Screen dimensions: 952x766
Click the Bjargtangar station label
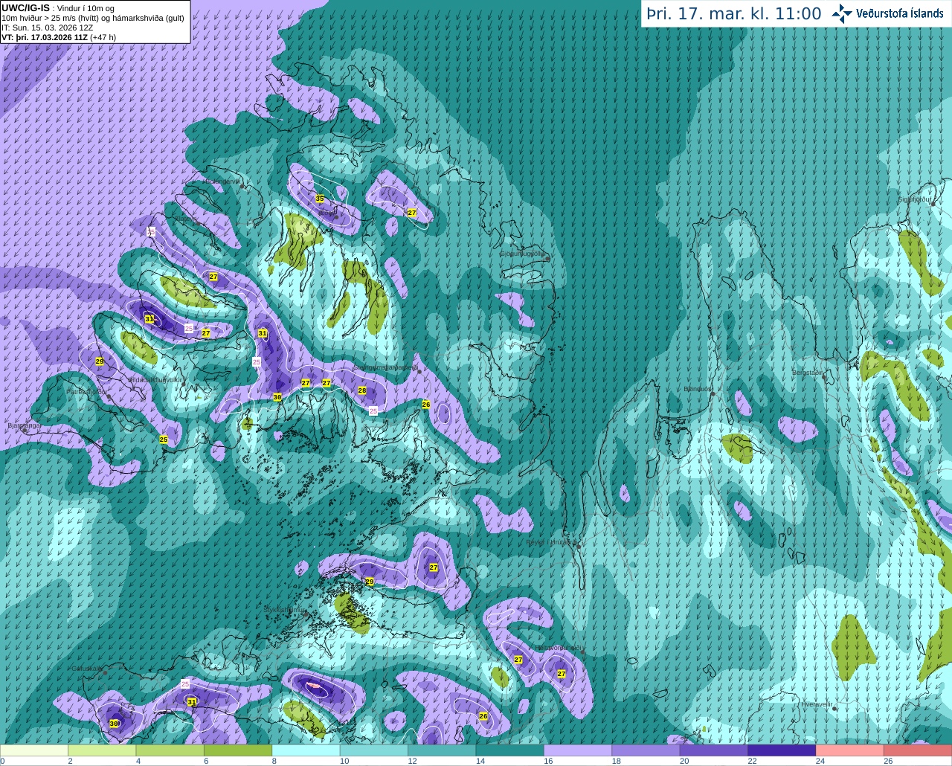(x=23, y=425)
